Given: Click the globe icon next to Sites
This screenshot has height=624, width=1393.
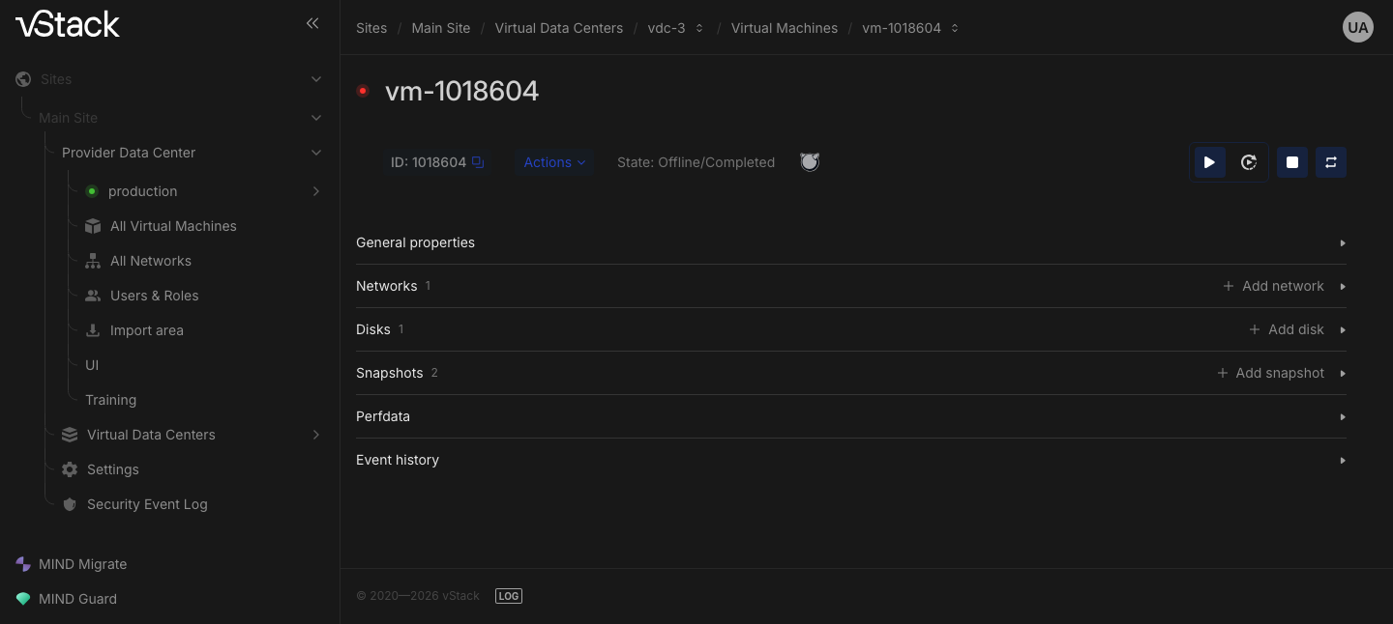Looking at the screenshot, I should (23, 79).
